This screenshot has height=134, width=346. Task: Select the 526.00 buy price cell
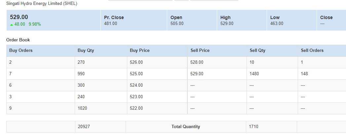136,62
